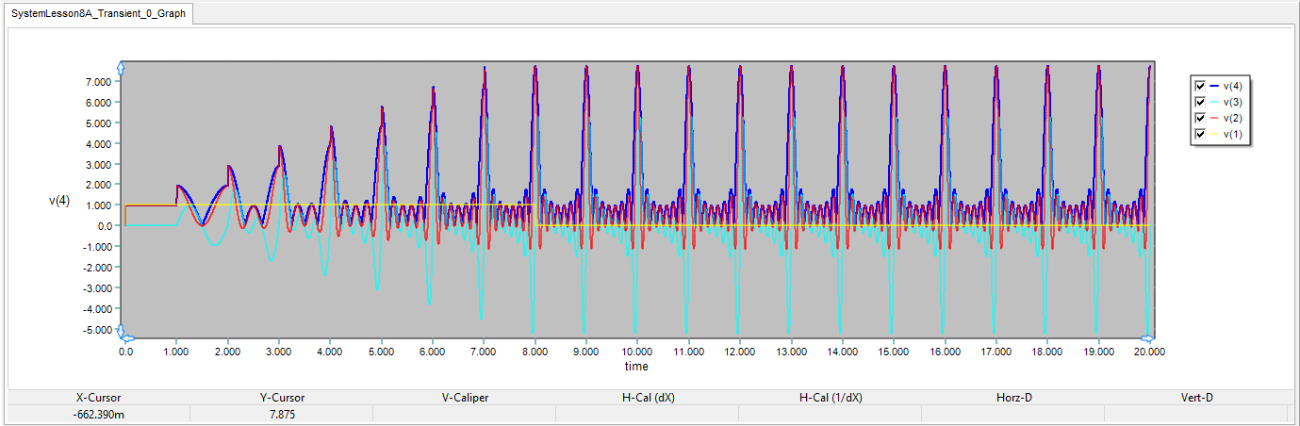Click the v(4) name text in legend
The height and width of the screenshot is (426, 1300).
[x=1233, y=86]
